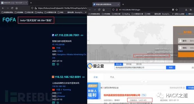Open downloads in right browser toolbar
This screenshot has width=194, height=104.
[x=186, y=10]
